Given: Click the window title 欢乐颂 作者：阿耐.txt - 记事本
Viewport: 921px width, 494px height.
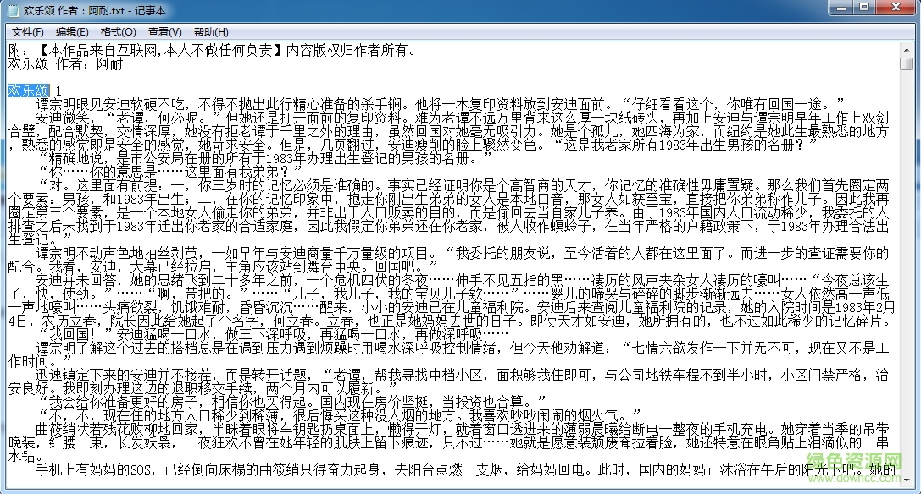Looking at the screenshot, I should tap(95, 10).
